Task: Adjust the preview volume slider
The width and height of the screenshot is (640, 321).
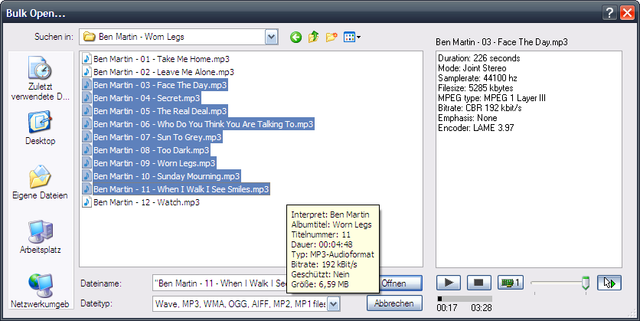Action: 586,283
